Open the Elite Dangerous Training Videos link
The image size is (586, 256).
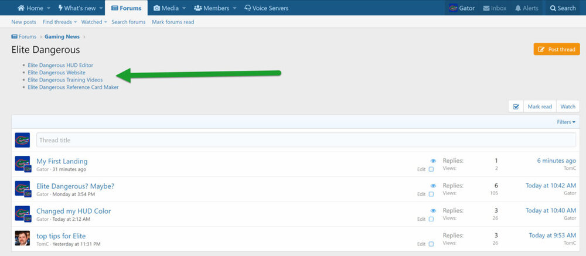point(65,80)
